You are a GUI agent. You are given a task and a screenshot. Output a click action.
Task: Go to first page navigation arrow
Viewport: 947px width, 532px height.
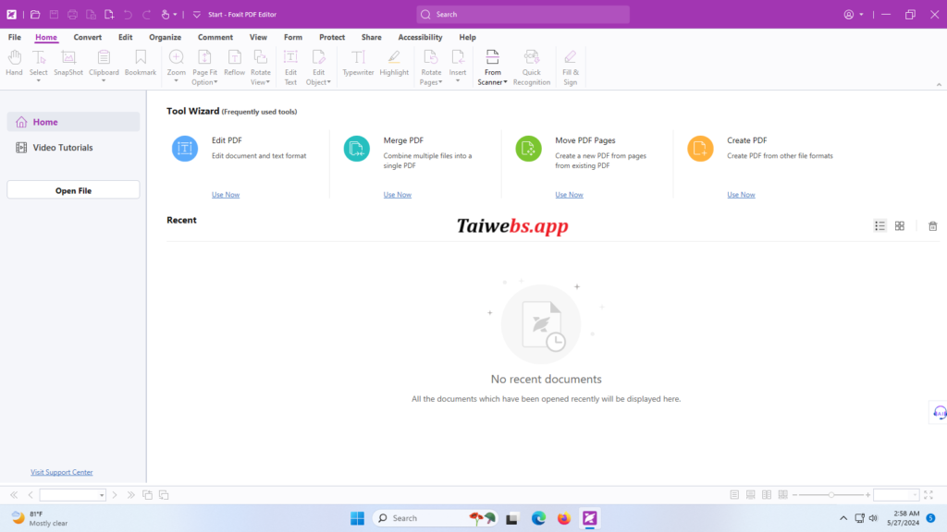[14, 495]
